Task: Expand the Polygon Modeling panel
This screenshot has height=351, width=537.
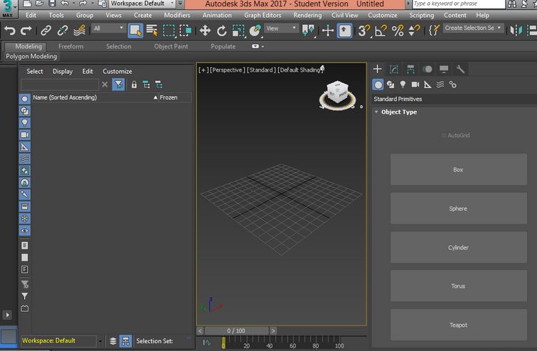Action: point(31,56)
